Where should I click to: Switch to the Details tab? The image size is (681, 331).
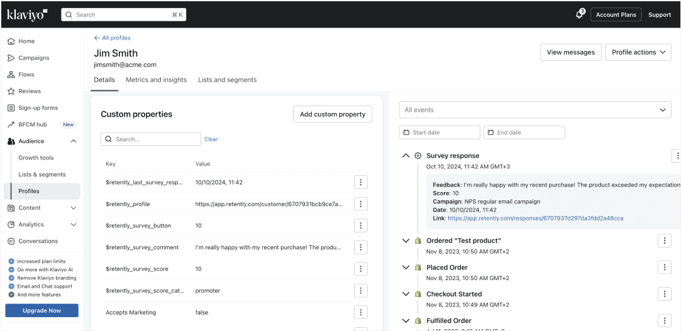pos(104,80)
